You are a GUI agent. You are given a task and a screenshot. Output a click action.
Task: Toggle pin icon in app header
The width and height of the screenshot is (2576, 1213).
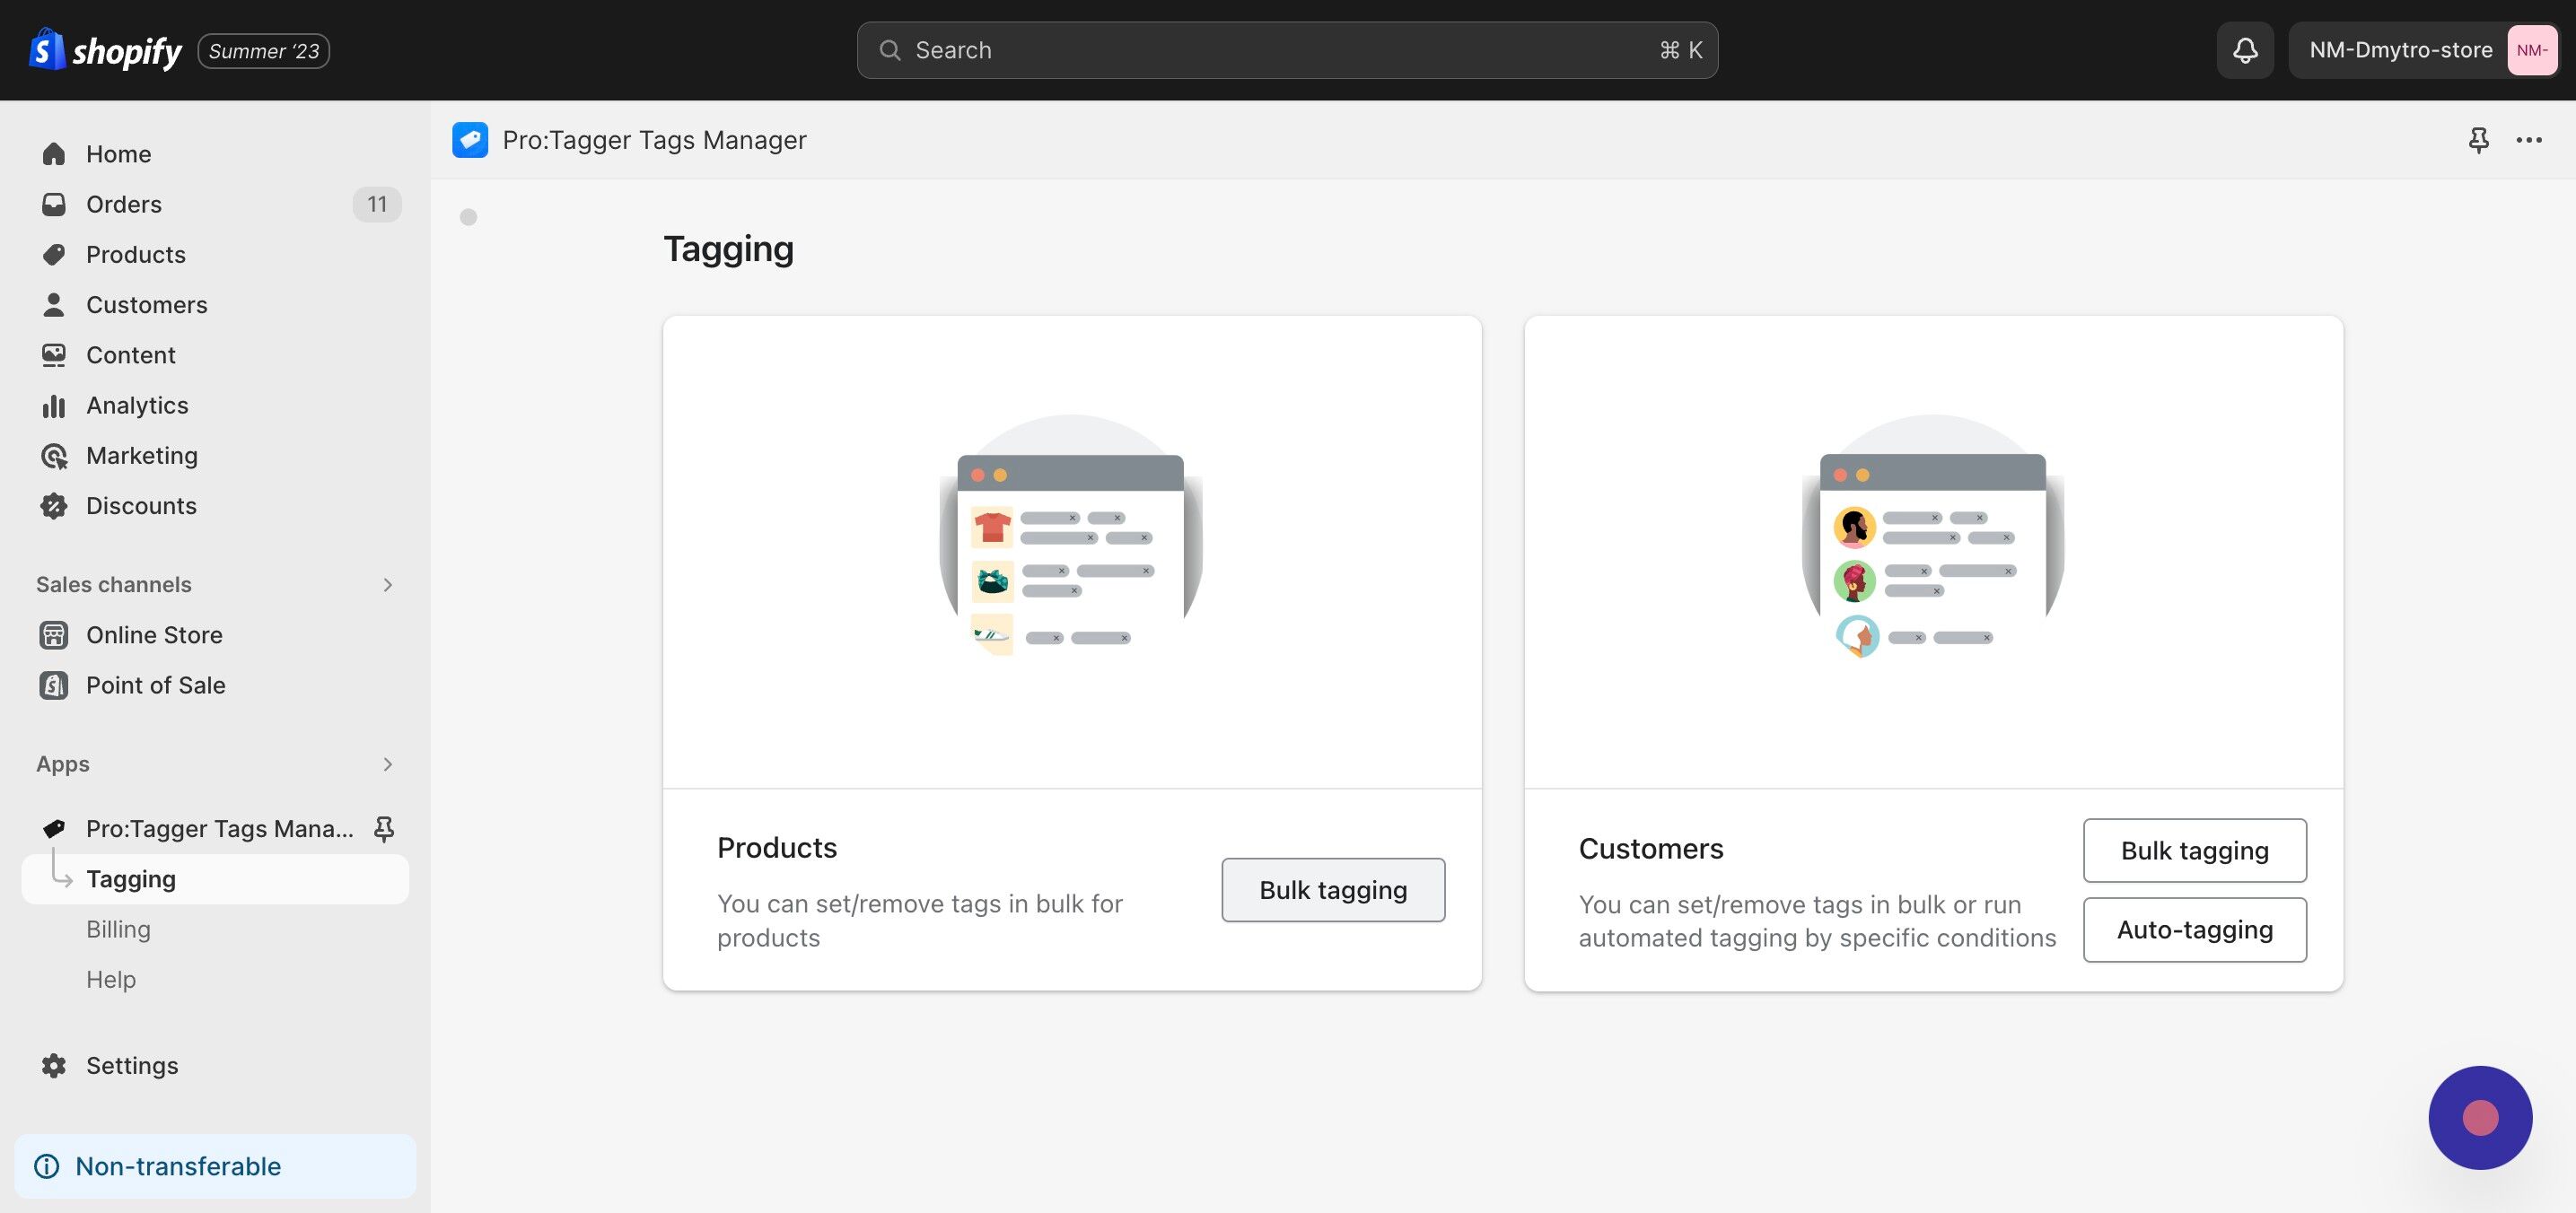pyautogui.click(x=2478, y=140)
